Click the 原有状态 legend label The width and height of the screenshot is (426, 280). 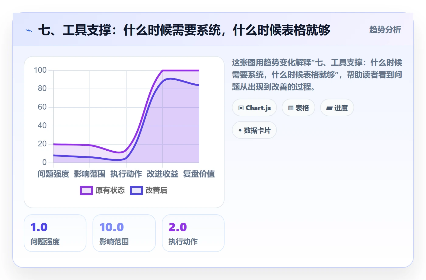(x=110, y=191)
